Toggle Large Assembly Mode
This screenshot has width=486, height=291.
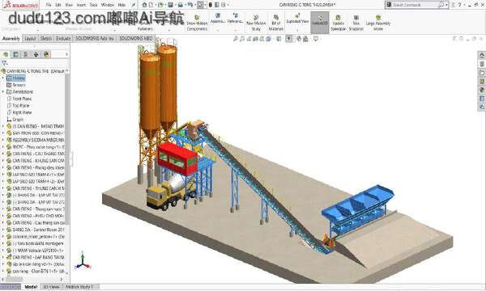point(378,23)
